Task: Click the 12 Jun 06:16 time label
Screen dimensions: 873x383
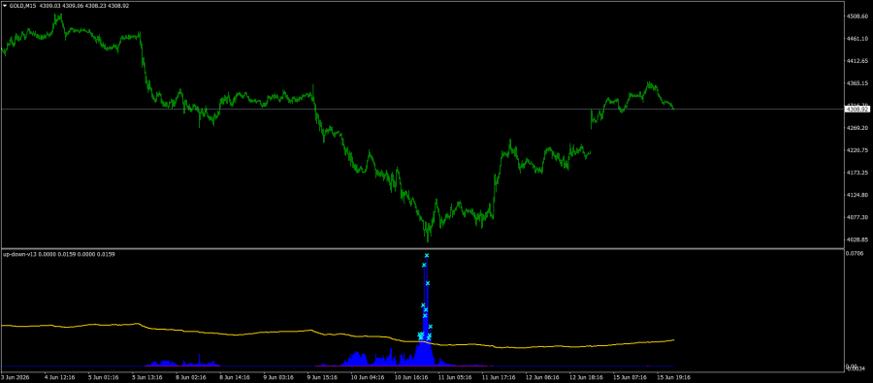Action: coord(543,377)
